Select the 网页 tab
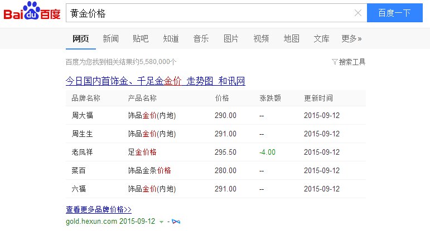Image resolution: width=430 pixels, height=231 pixels. (x=81, y=38)
